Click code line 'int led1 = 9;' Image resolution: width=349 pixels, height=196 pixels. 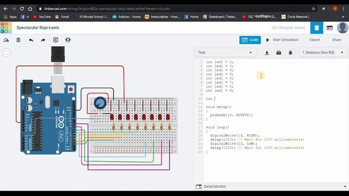(x=220, y=90)
